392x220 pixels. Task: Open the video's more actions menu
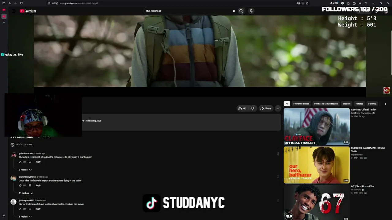tap(278, 108)
